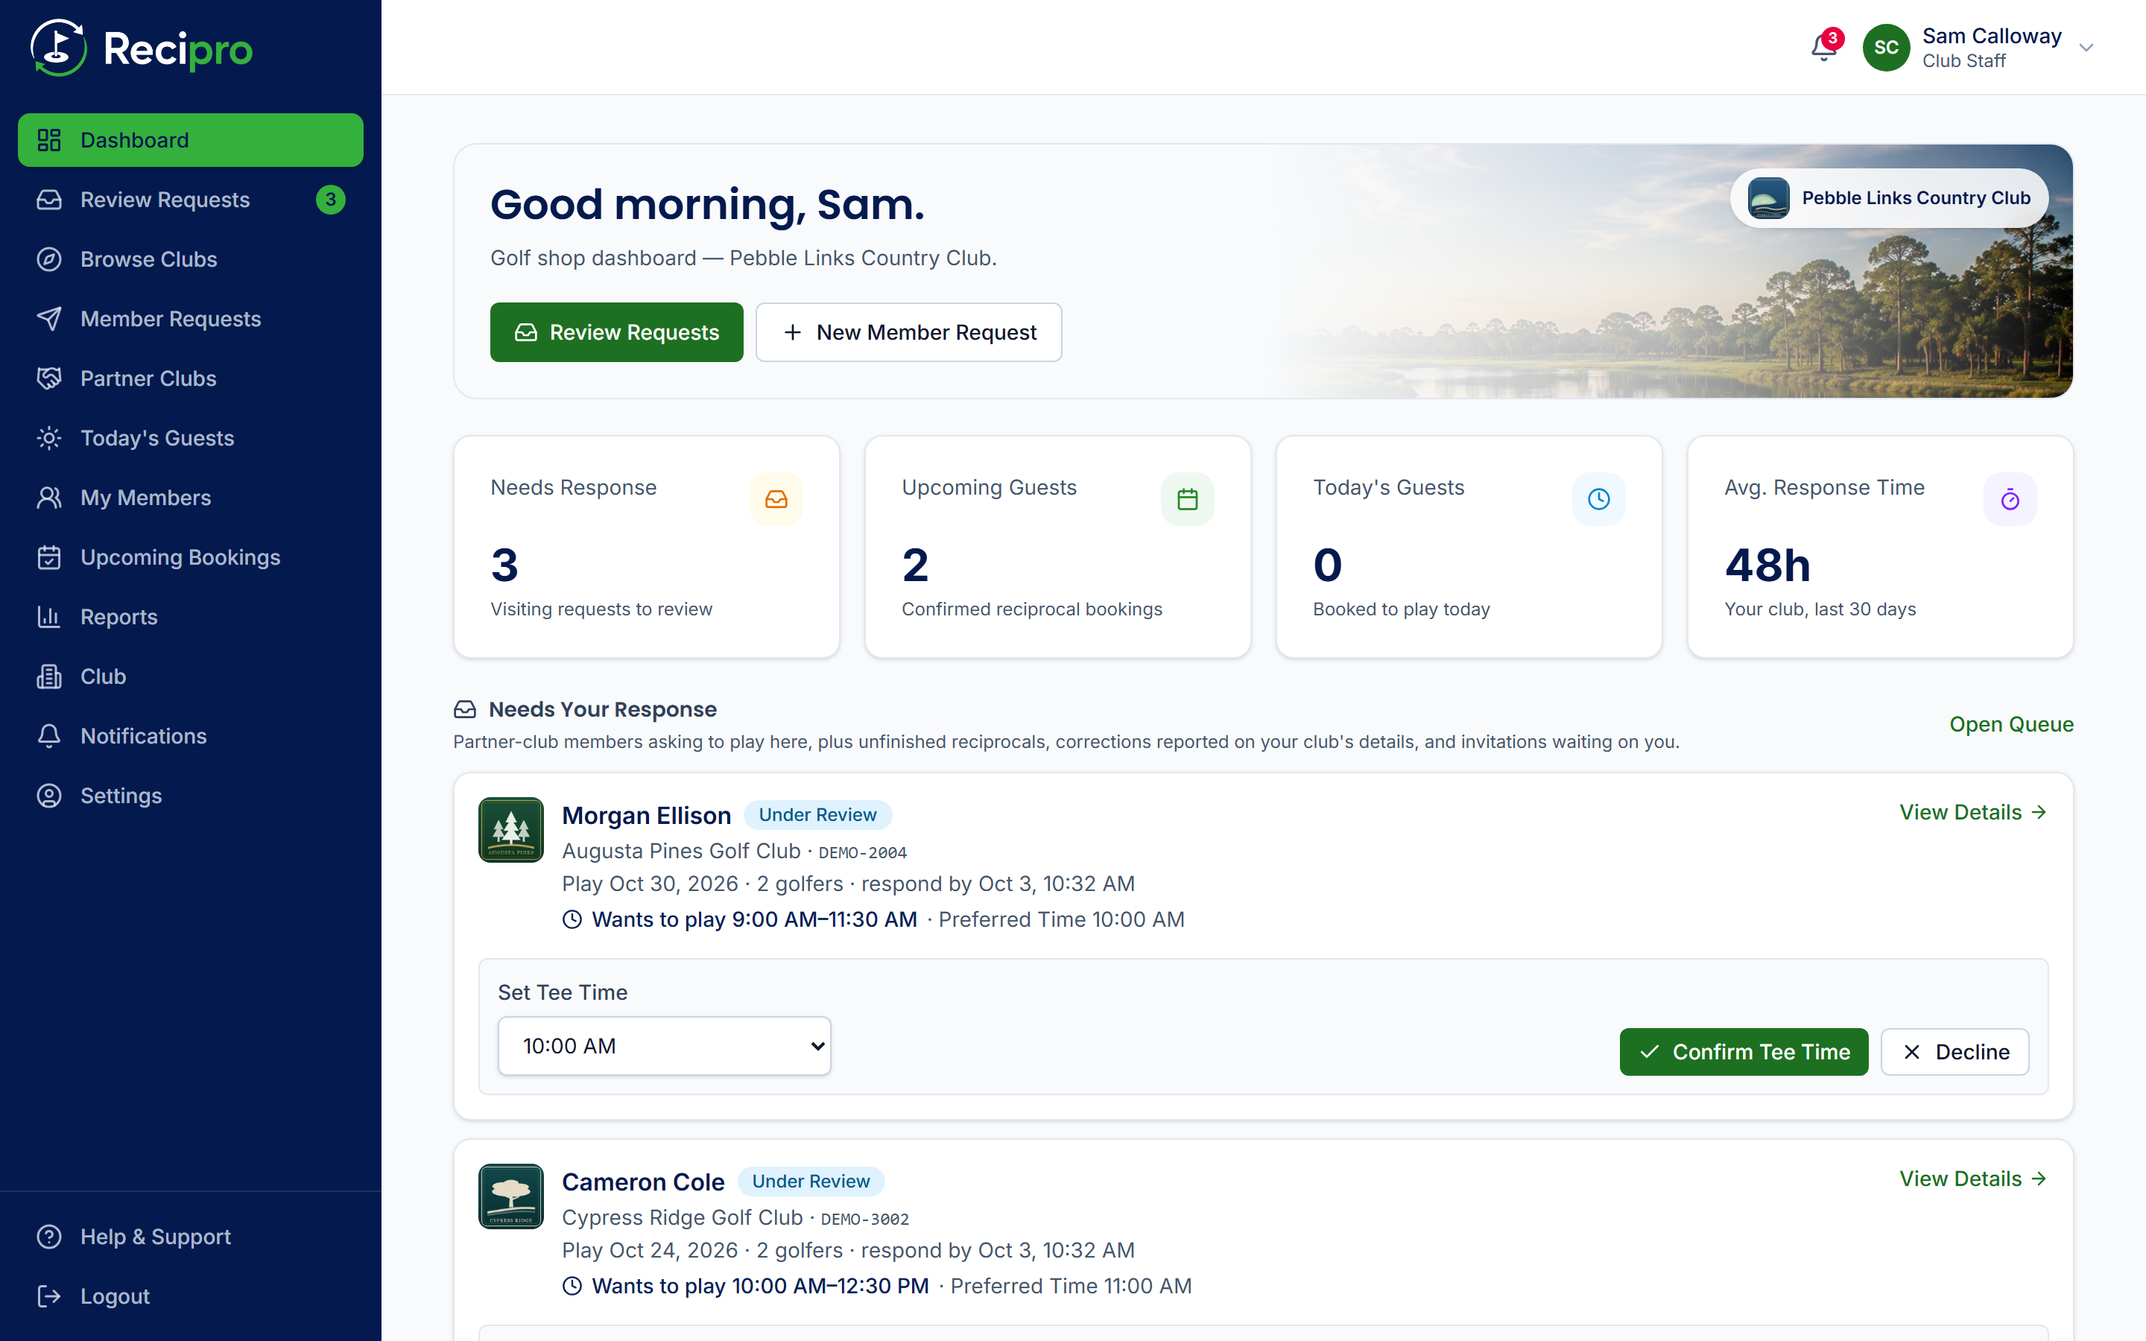Click the Under Review badge for Morgan Ellison
The image size is (2146, 1341).
pyautogui.click(x=817, y=814)
